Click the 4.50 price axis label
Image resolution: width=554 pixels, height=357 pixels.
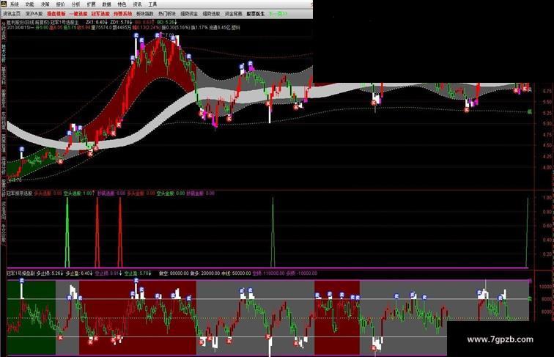click(547, 145)
